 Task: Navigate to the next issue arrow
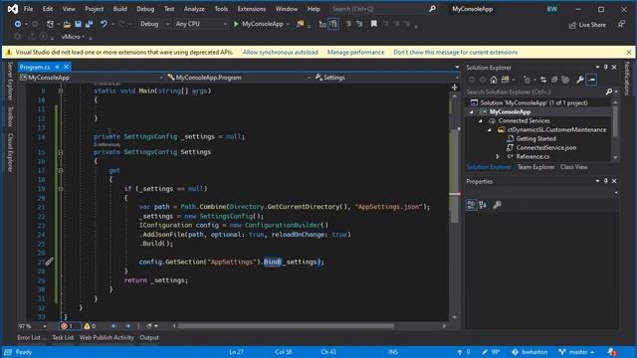[128, 326]
